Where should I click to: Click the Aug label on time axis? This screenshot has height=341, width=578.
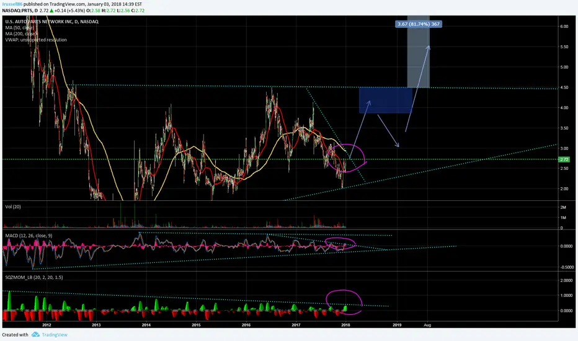point(427,325)
